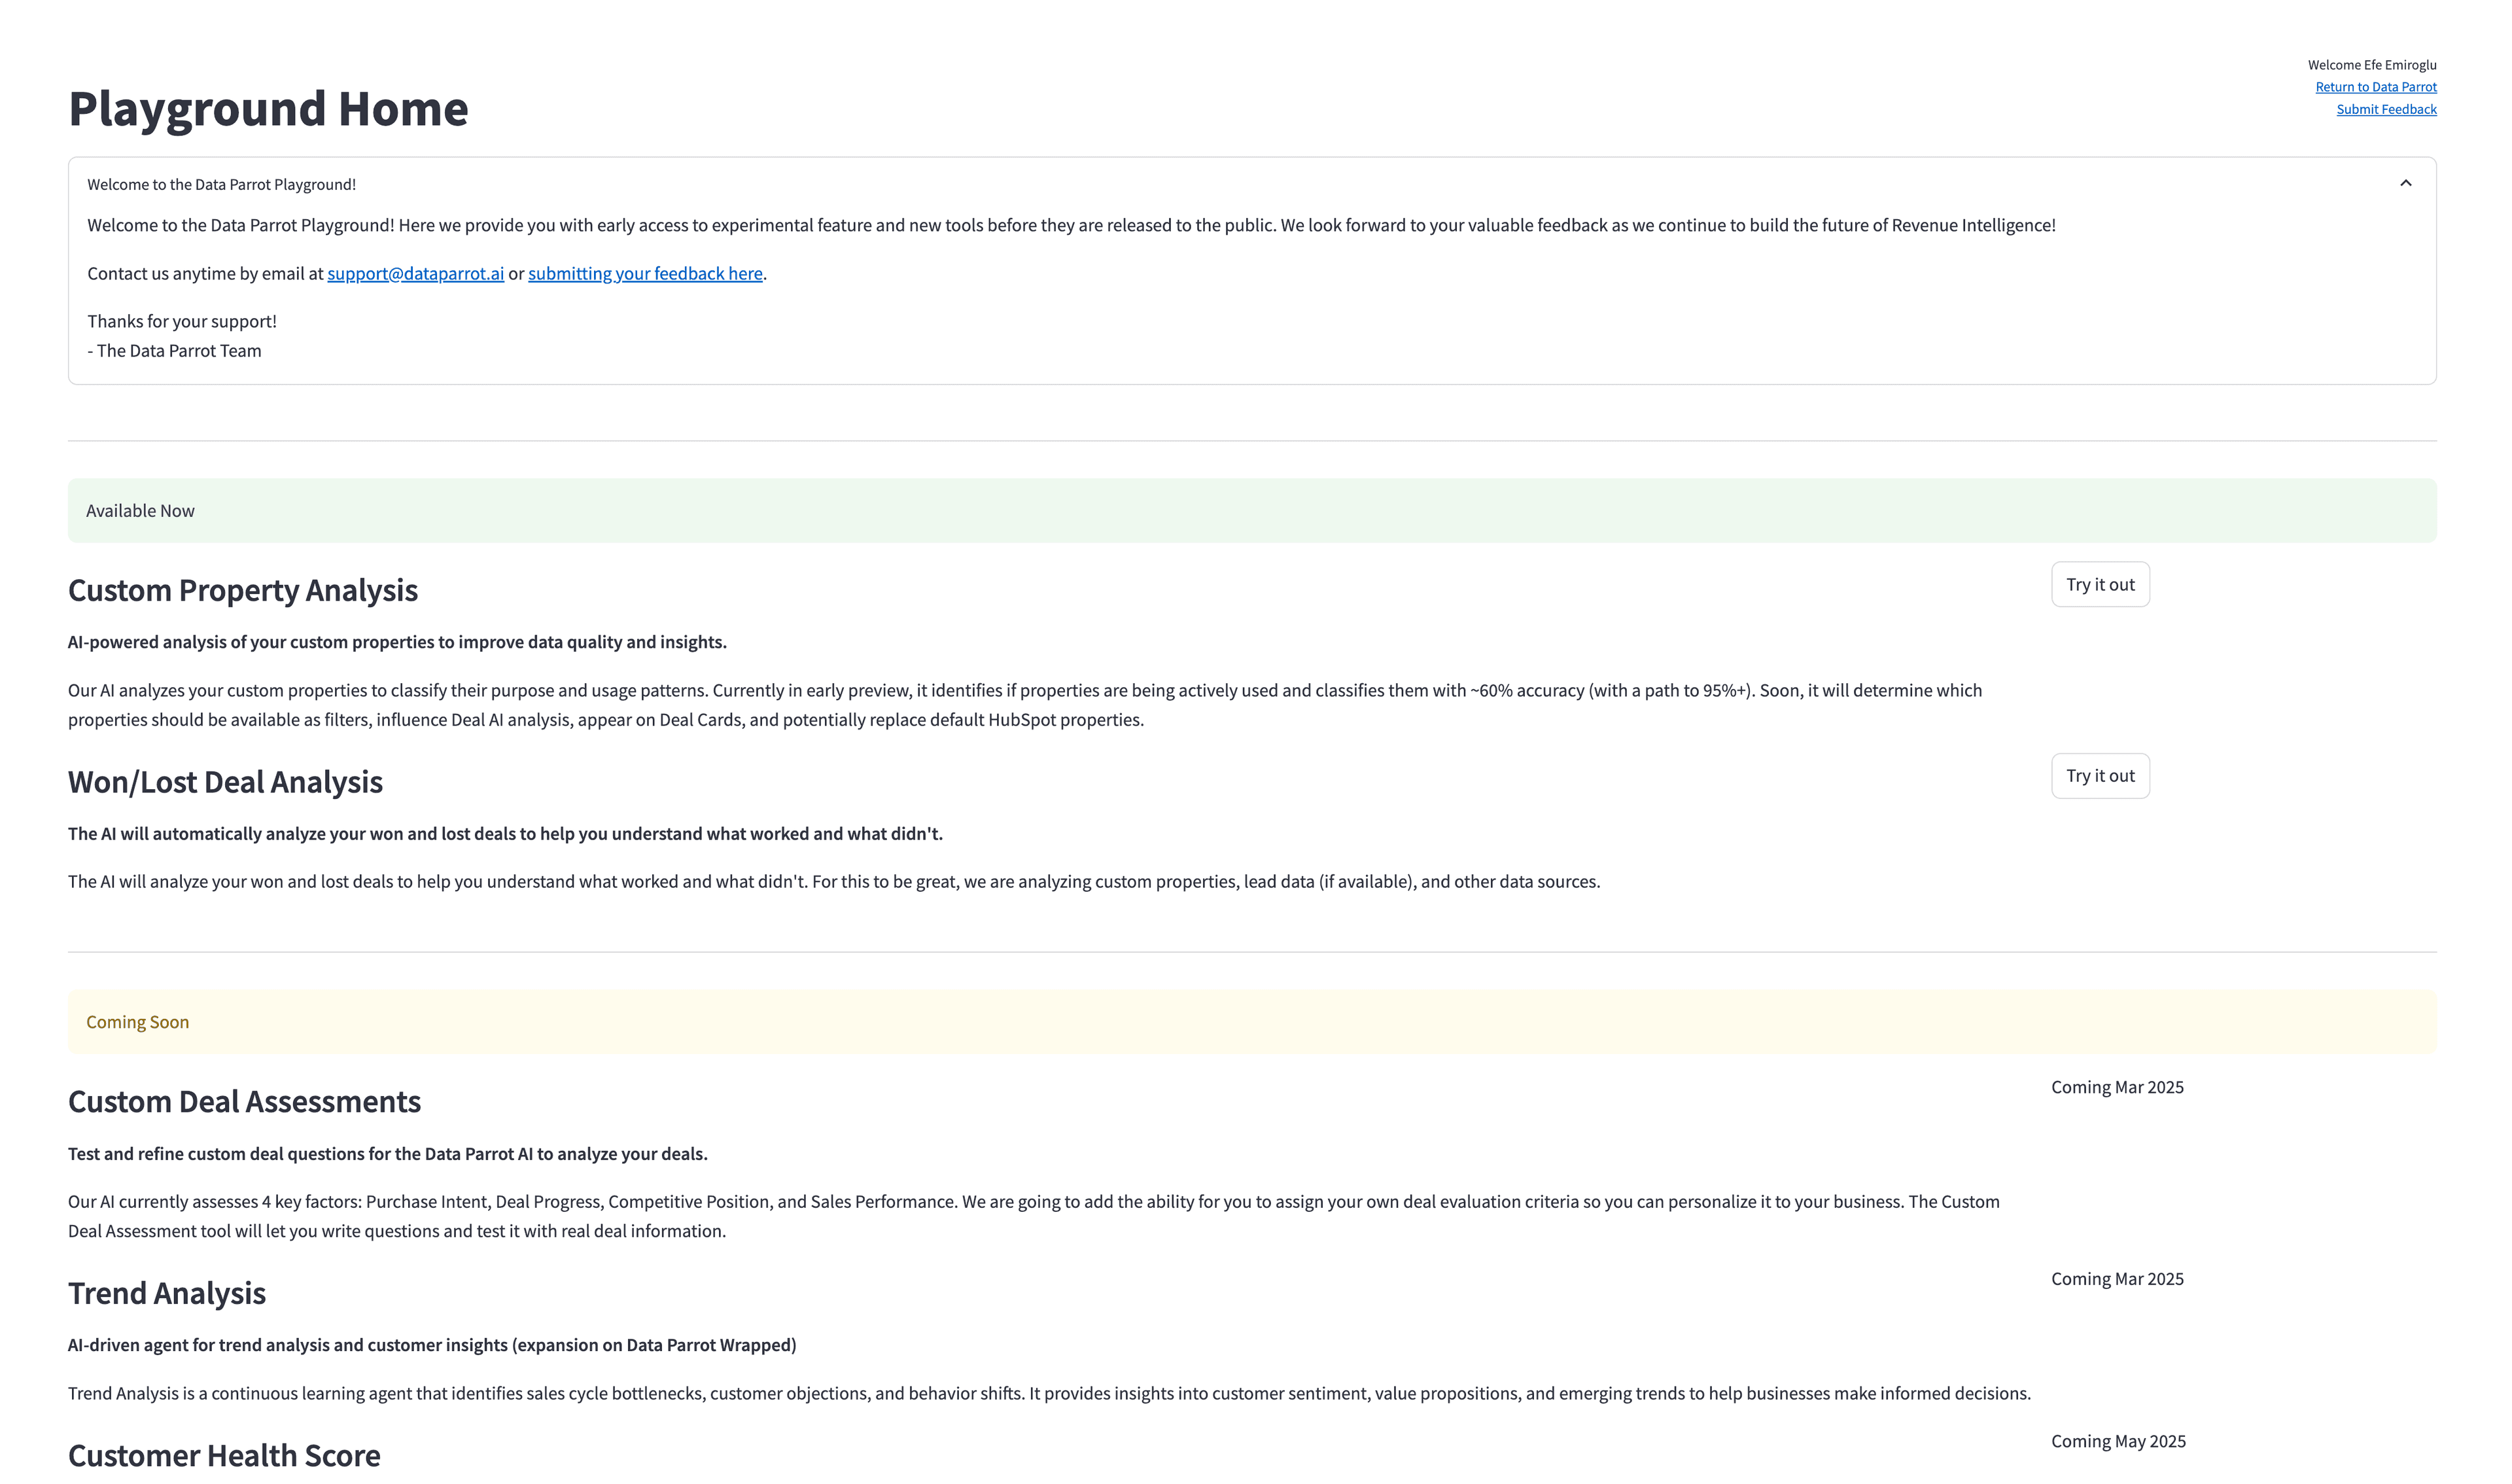Screen dimensions: 2512x1484
Task: Click 'Welcome Efe Emiroglu' text
Action: [x=2371, y=65]
